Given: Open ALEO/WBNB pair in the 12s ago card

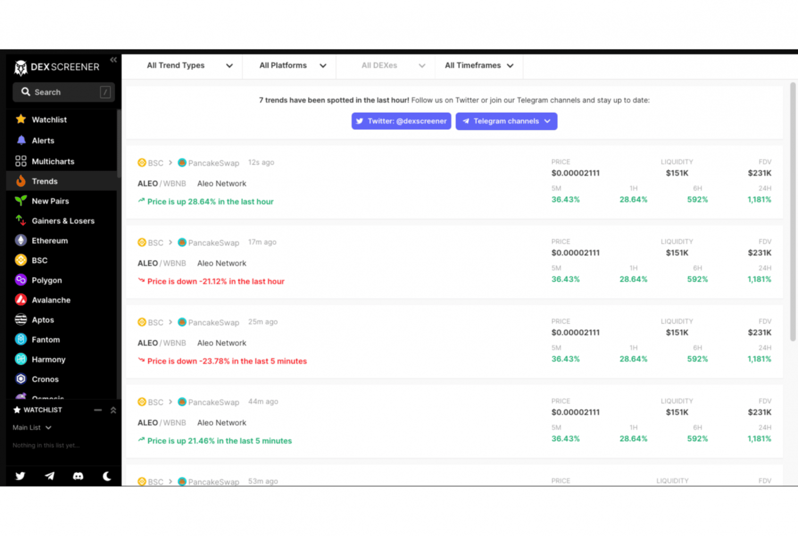Looking at the screenshot, I should pos(162,183).
